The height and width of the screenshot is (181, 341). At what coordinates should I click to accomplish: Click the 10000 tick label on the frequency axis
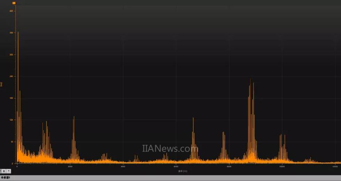[x=282, y=167]
